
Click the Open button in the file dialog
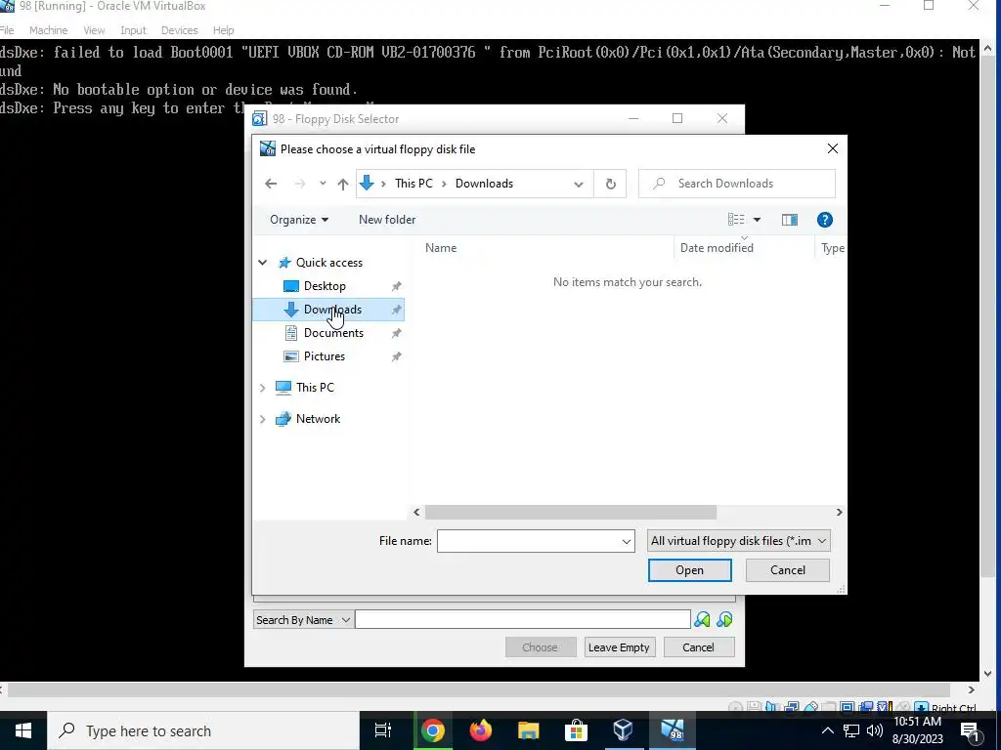[x=689, y=570]
